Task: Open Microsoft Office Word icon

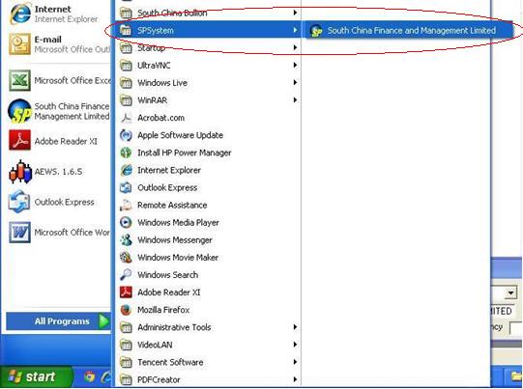Action: (x=19, y=232)
